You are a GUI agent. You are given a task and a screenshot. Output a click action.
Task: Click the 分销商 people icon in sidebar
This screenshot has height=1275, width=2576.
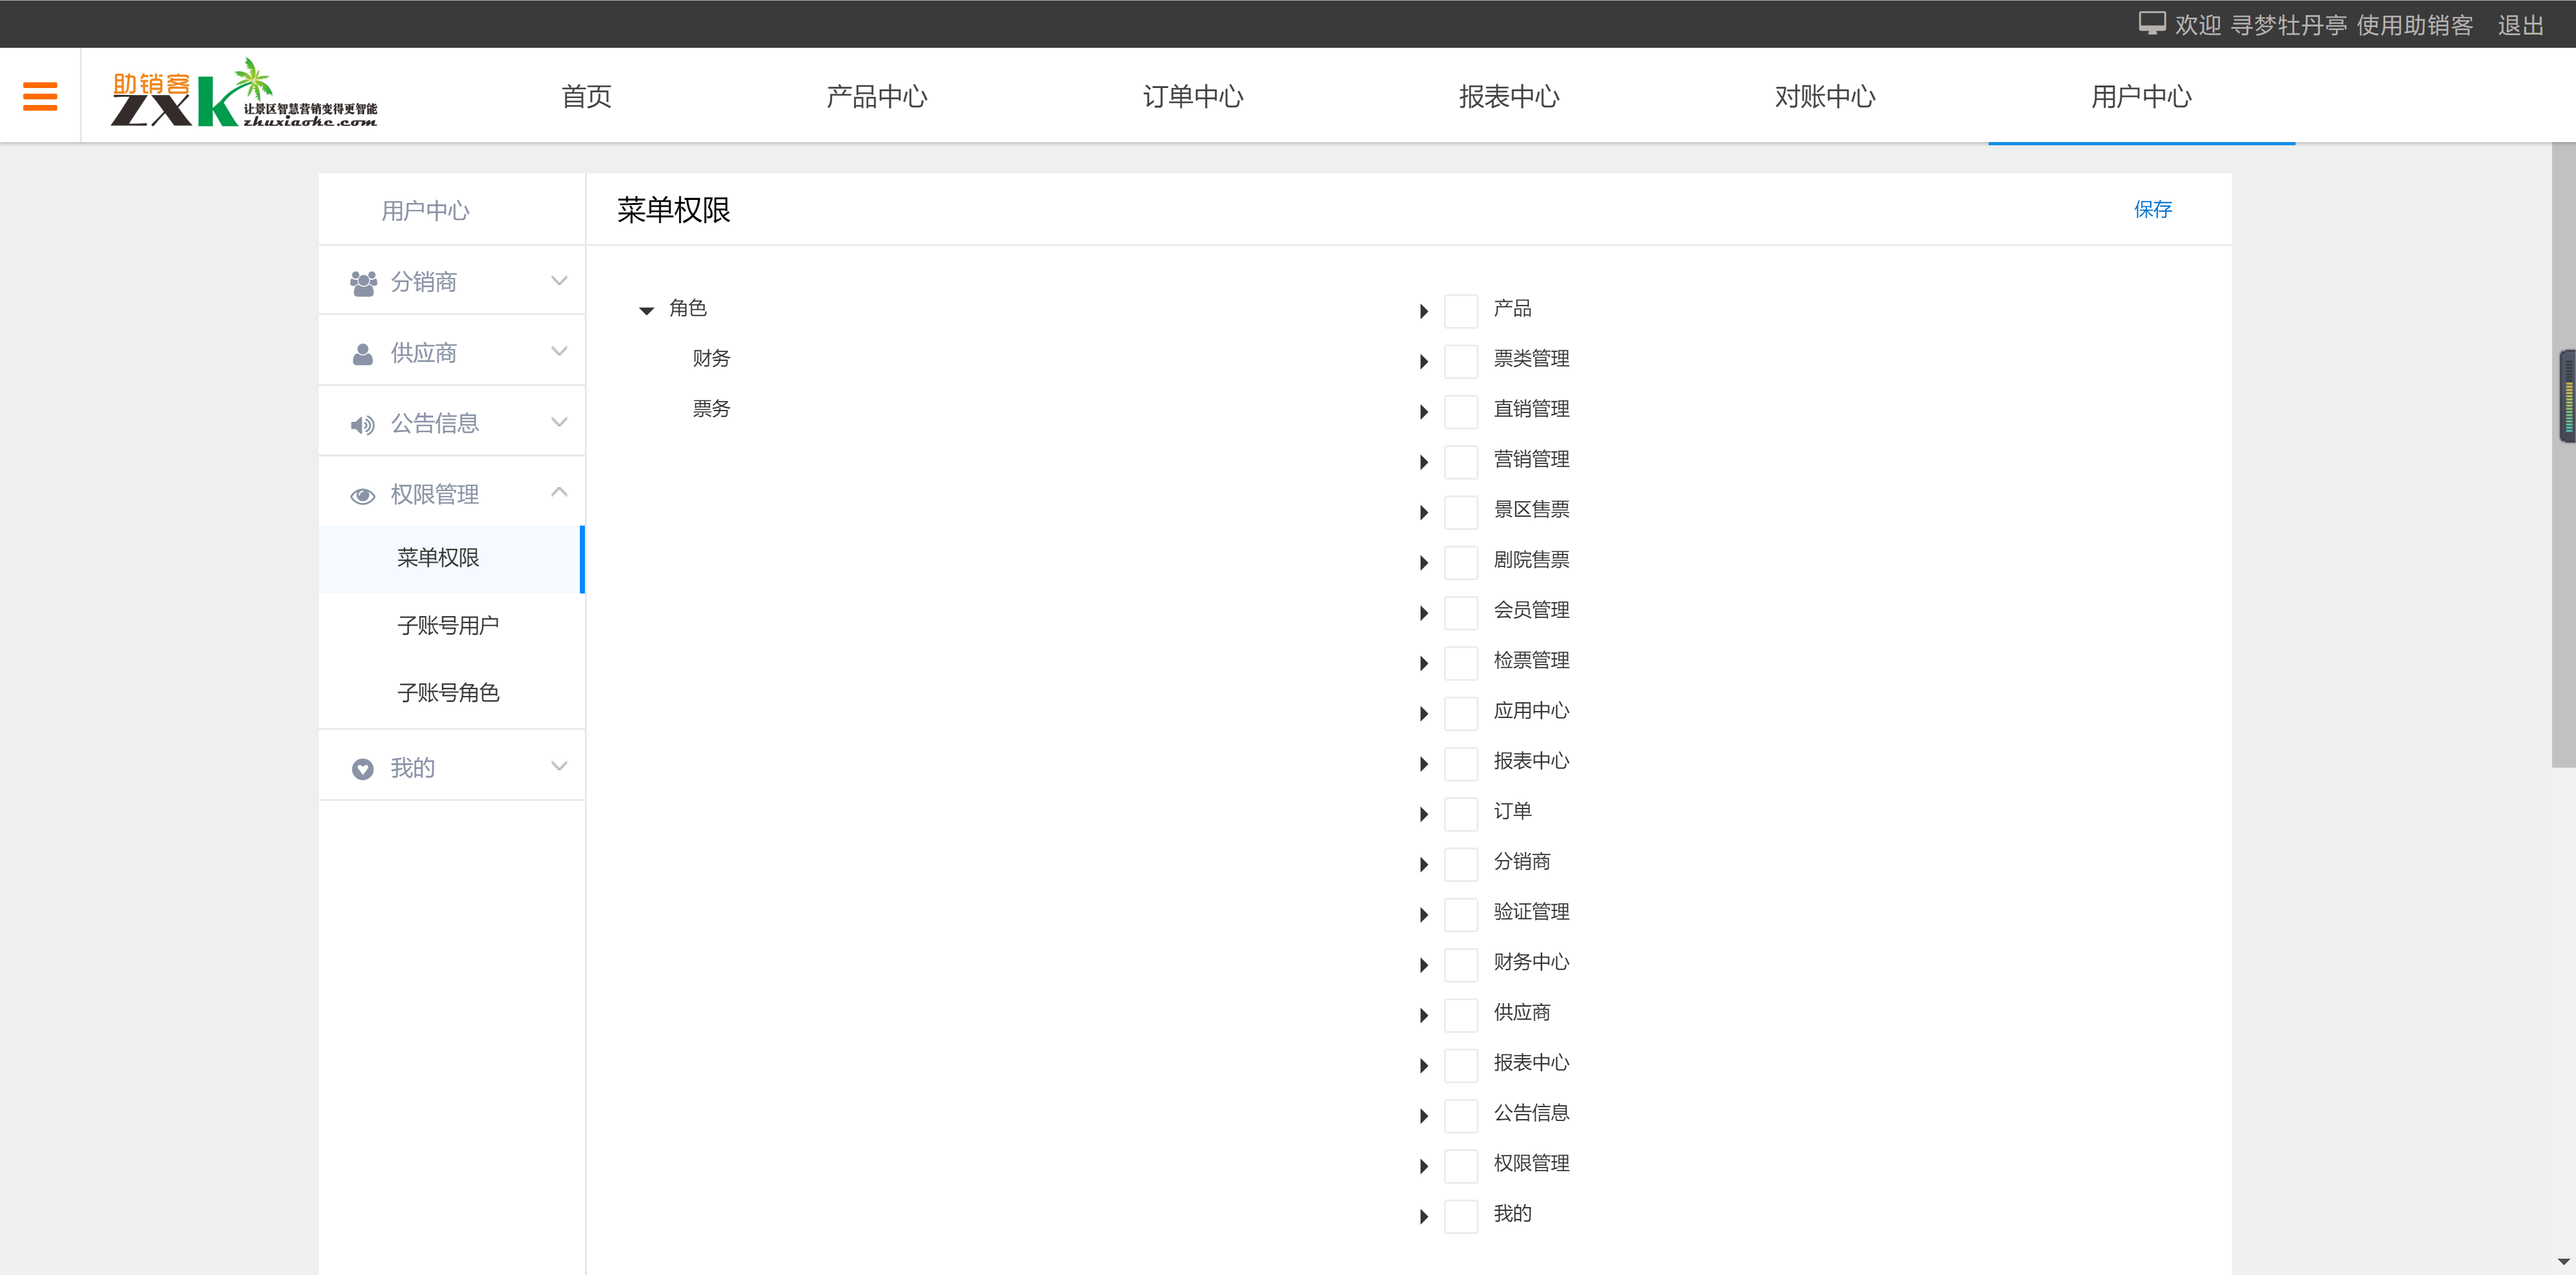[362, 281]
